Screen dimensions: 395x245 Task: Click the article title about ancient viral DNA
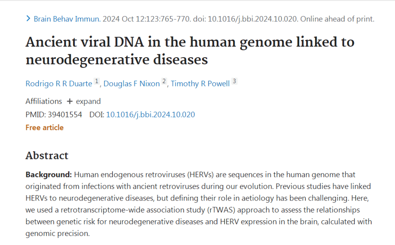190,51
